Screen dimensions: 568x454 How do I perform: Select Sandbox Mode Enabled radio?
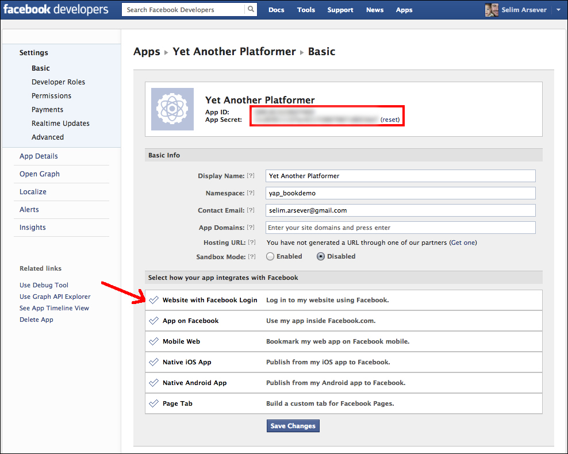point(270,256)
